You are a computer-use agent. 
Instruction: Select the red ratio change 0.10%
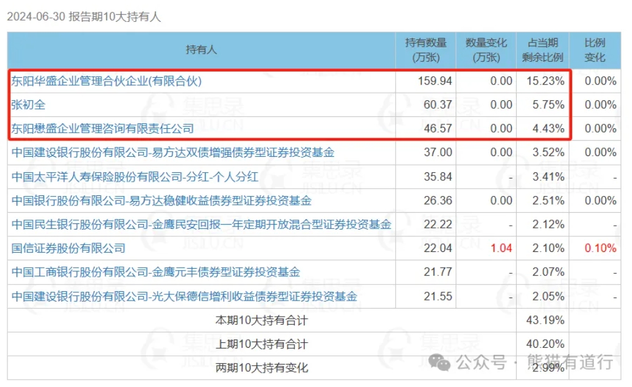point(601,248)
